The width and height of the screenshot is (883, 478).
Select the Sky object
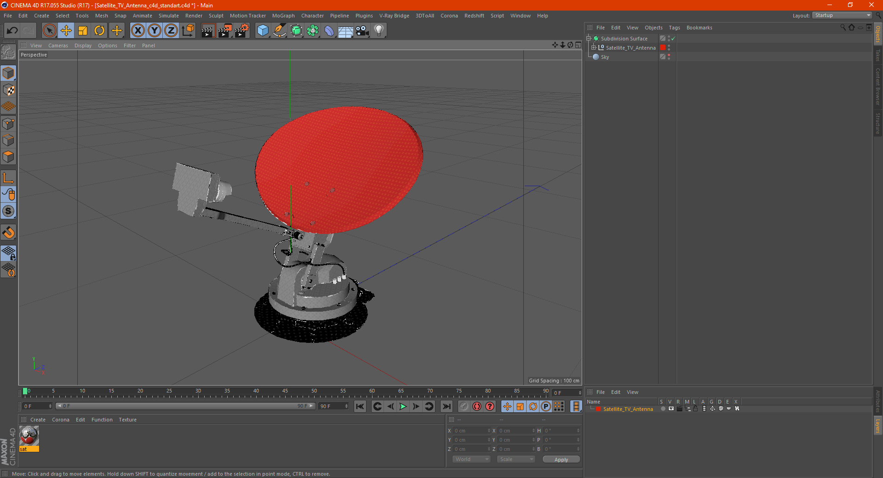point(605,57)
